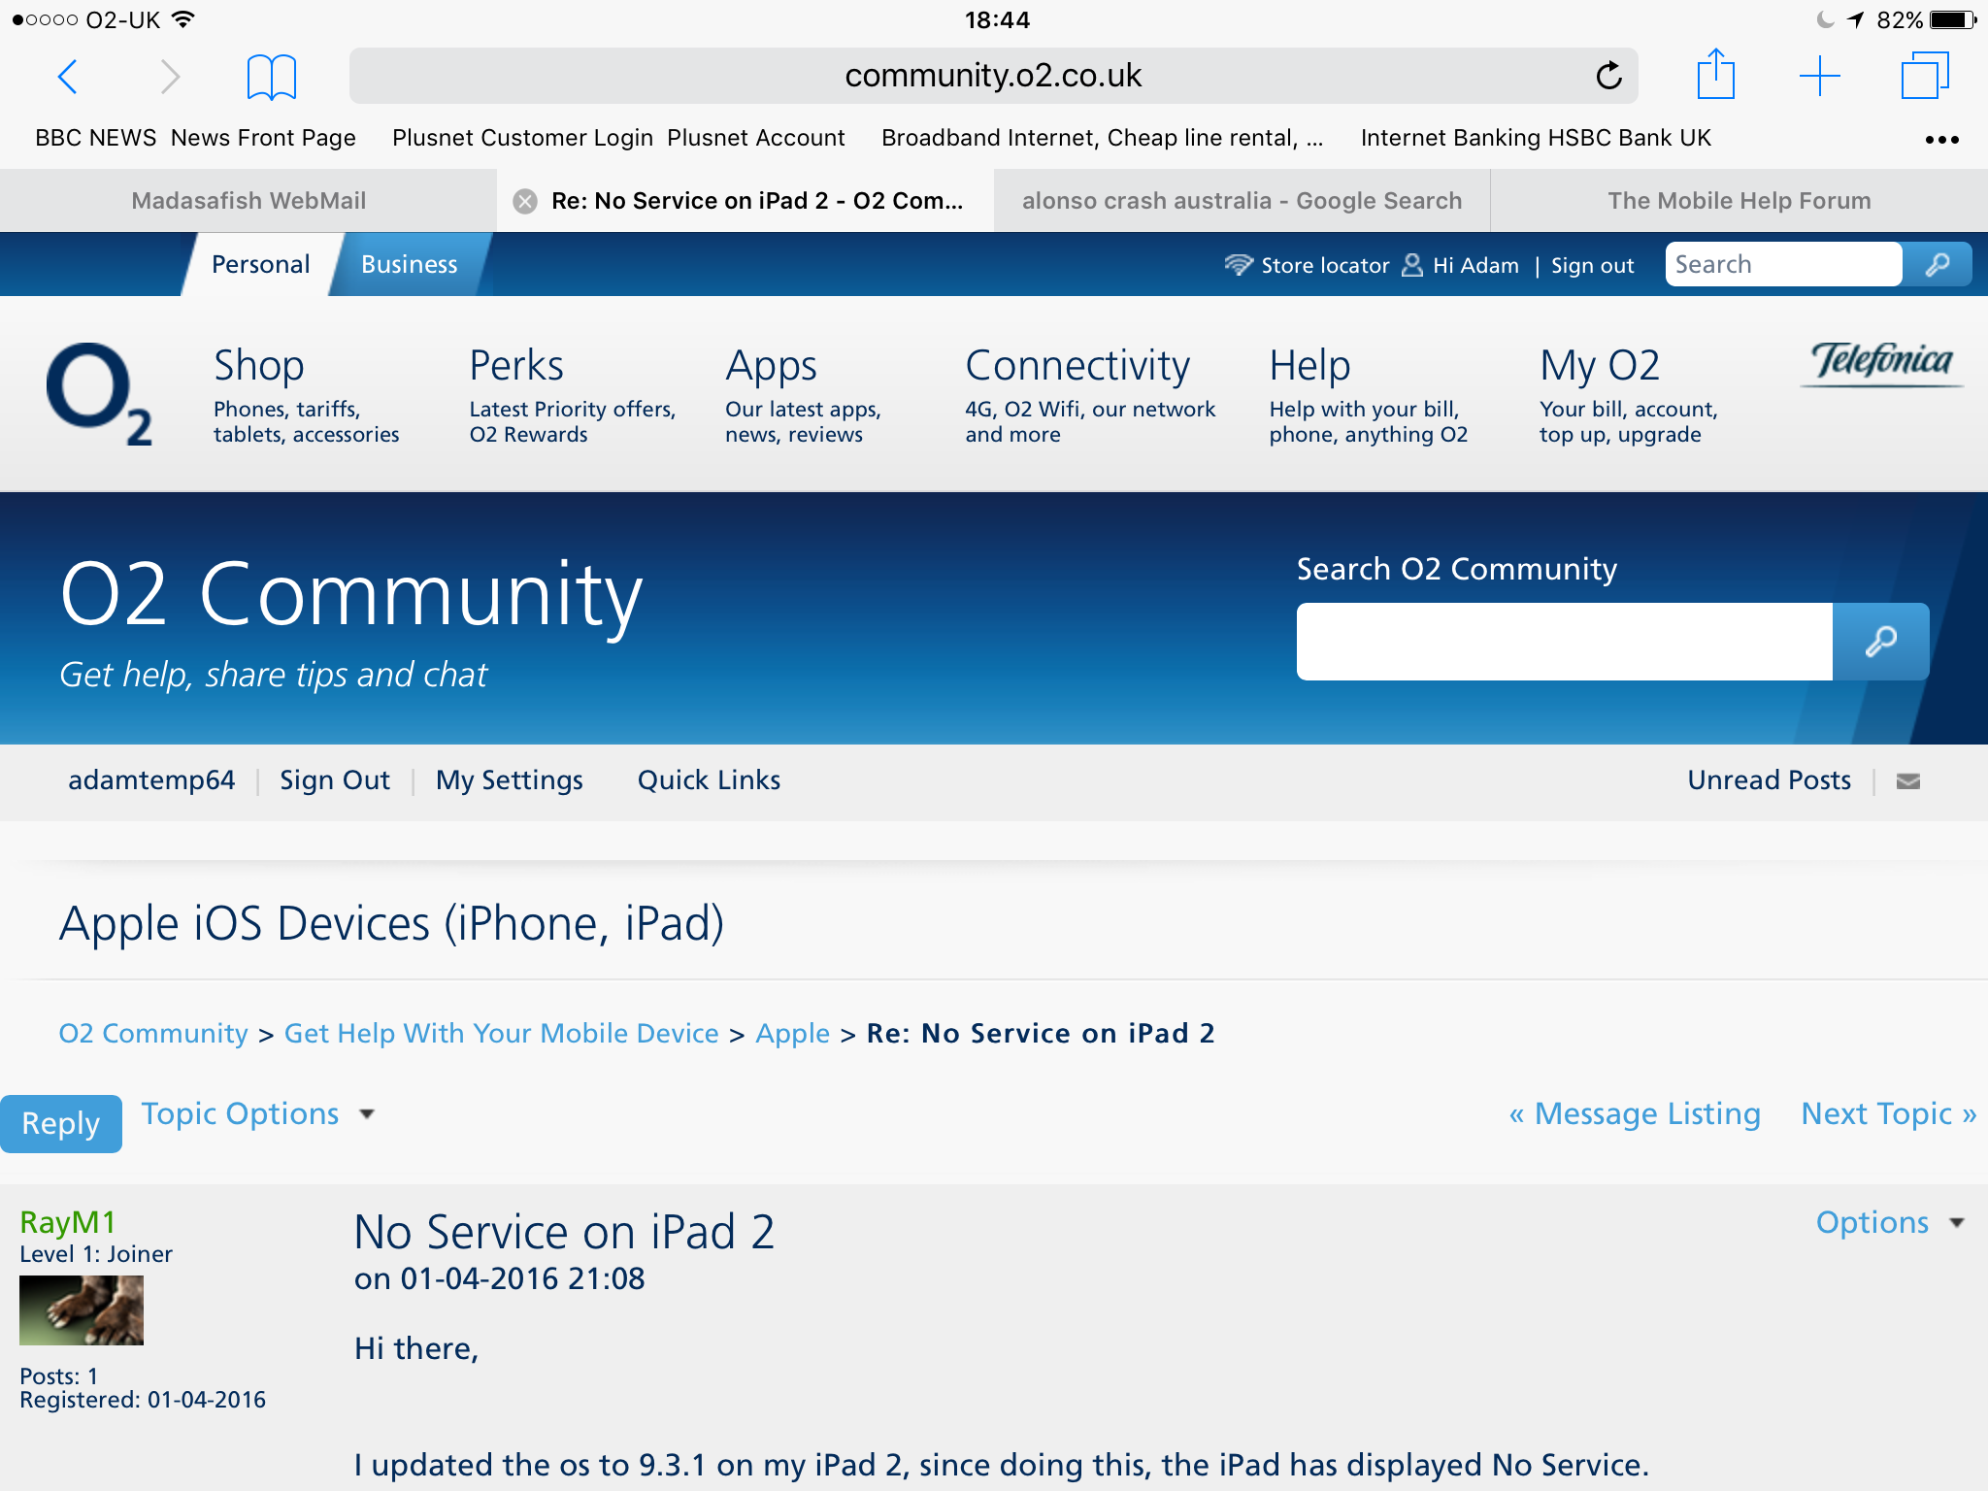The image size is (1988, 1491).
Task: Click the Store locator link
Action: click(1325, 265)
